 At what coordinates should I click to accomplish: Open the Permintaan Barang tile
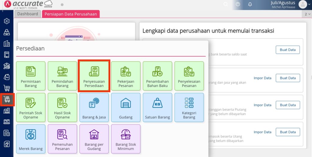tap(31, 76)
